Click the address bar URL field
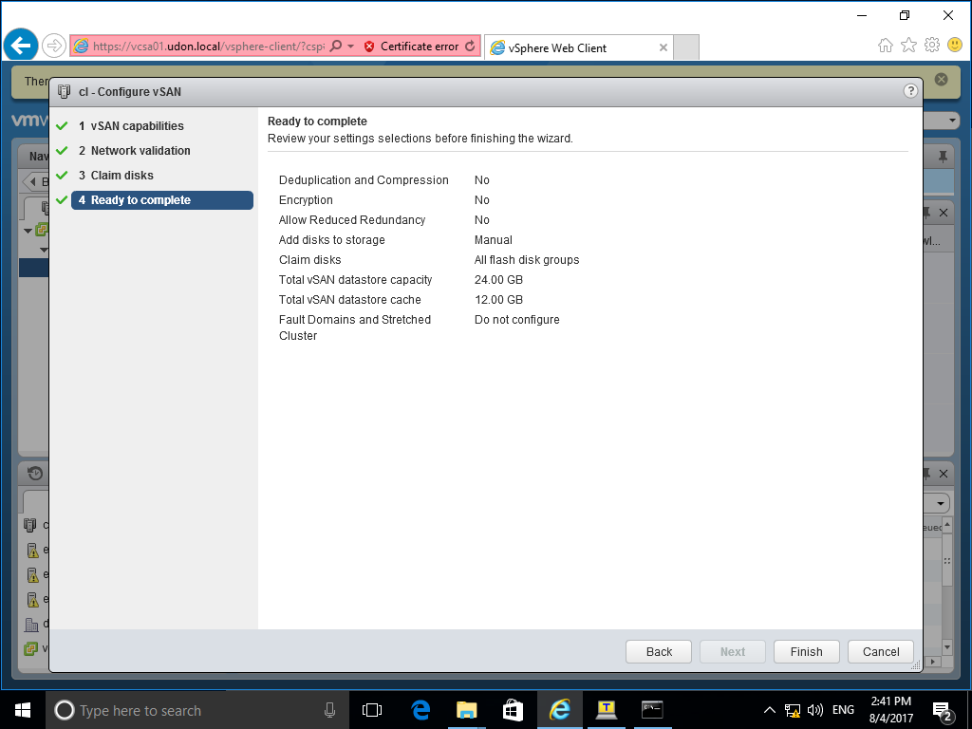972x729 pixels. 208,46
